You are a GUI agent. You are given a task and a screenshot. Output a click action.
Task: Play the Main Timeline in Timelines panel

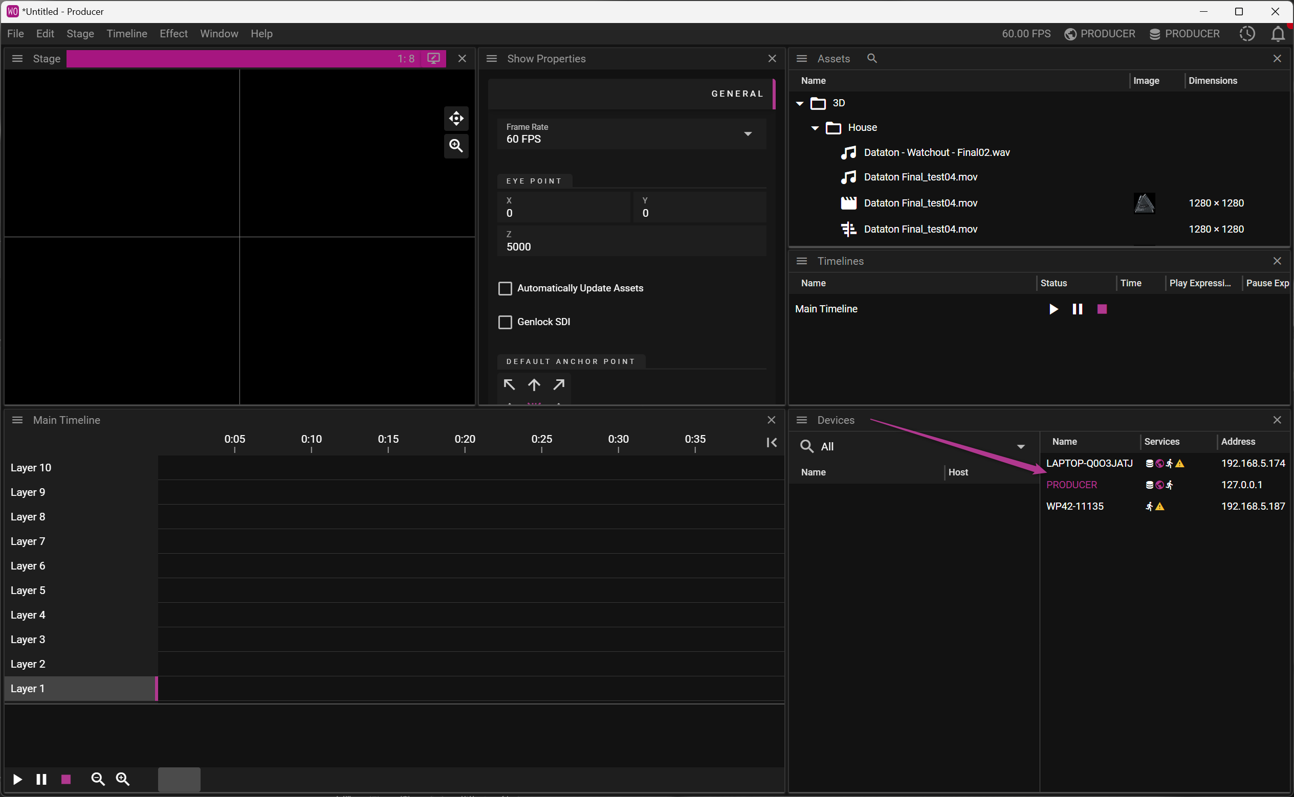[x=1053, y=309]
